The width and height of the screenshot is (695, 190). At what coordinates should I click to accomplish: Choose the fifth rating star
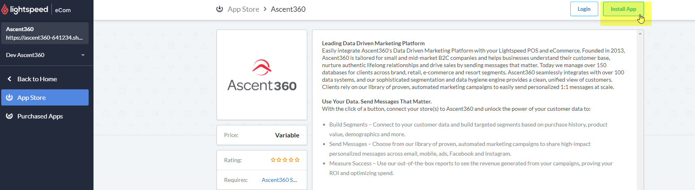tap(297, 160)
